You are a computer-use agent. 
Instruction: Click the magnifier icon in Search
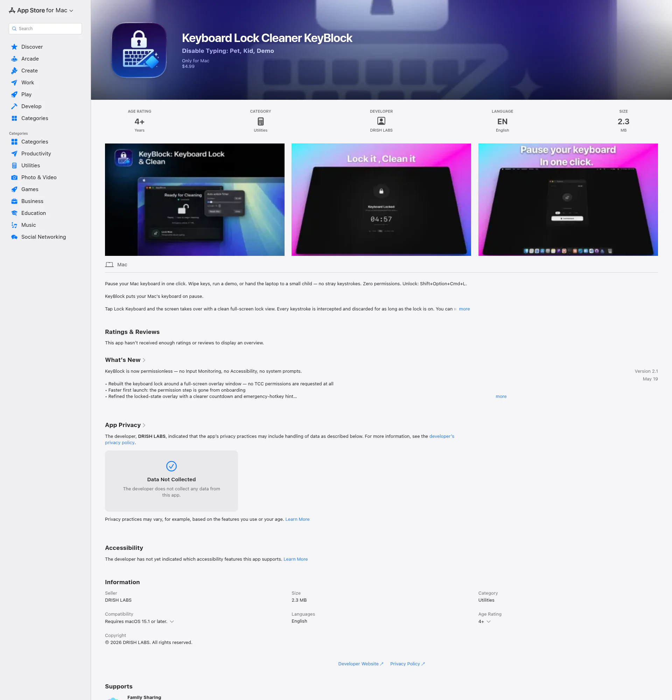pyautogui.click(x=14, y=29)
